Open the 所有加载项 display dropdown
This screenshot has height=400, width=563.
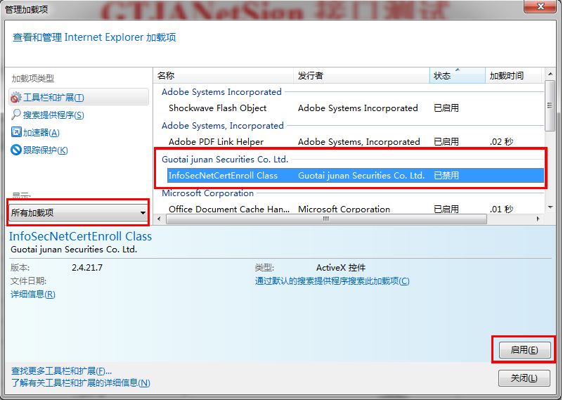tap(78, 212)
